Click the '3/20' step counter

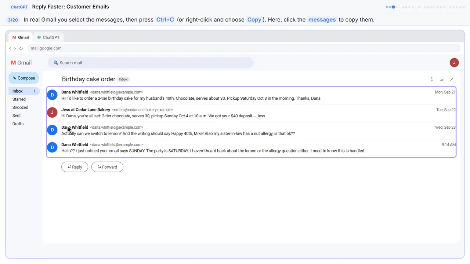[13, 20]
